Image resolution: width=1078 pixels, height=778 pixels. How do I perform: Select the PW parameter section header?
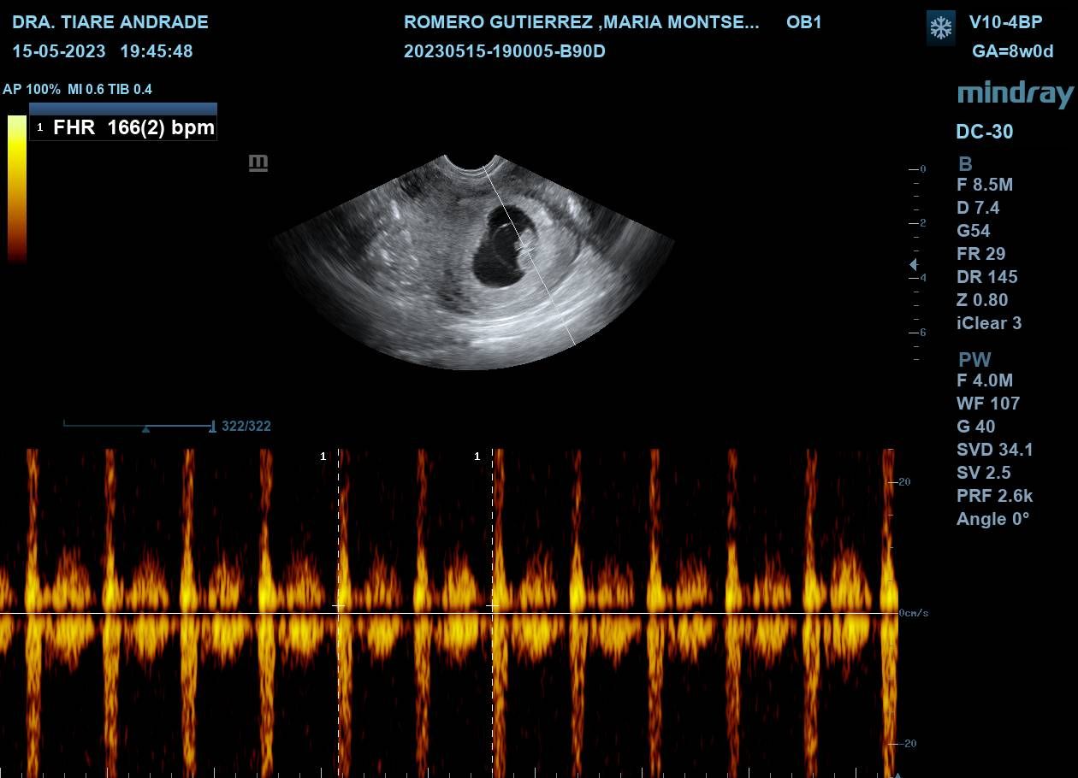[x=974, y=359]
